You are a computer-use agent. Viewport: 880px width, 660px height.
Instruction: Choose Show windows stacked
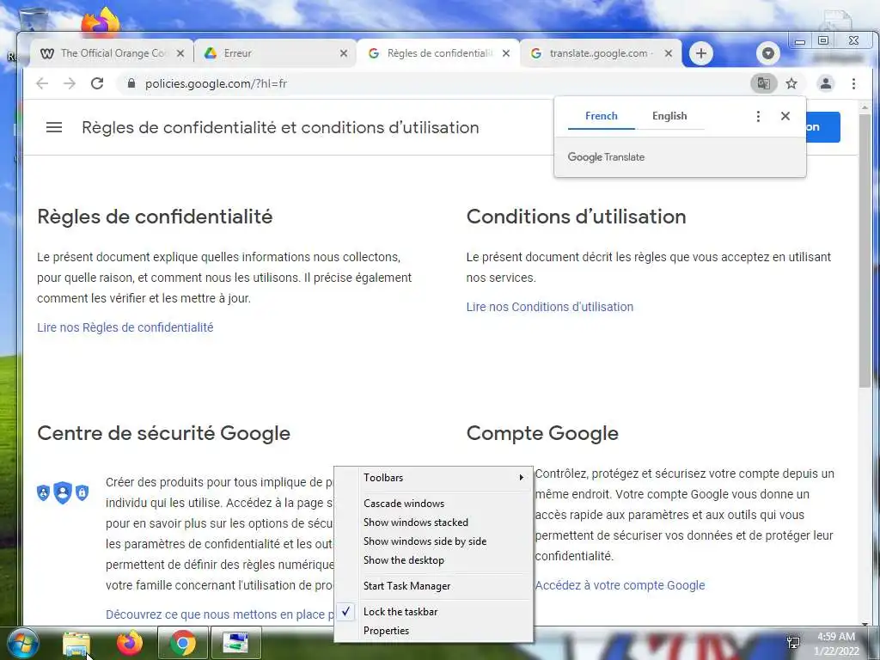tap(434, 522)
